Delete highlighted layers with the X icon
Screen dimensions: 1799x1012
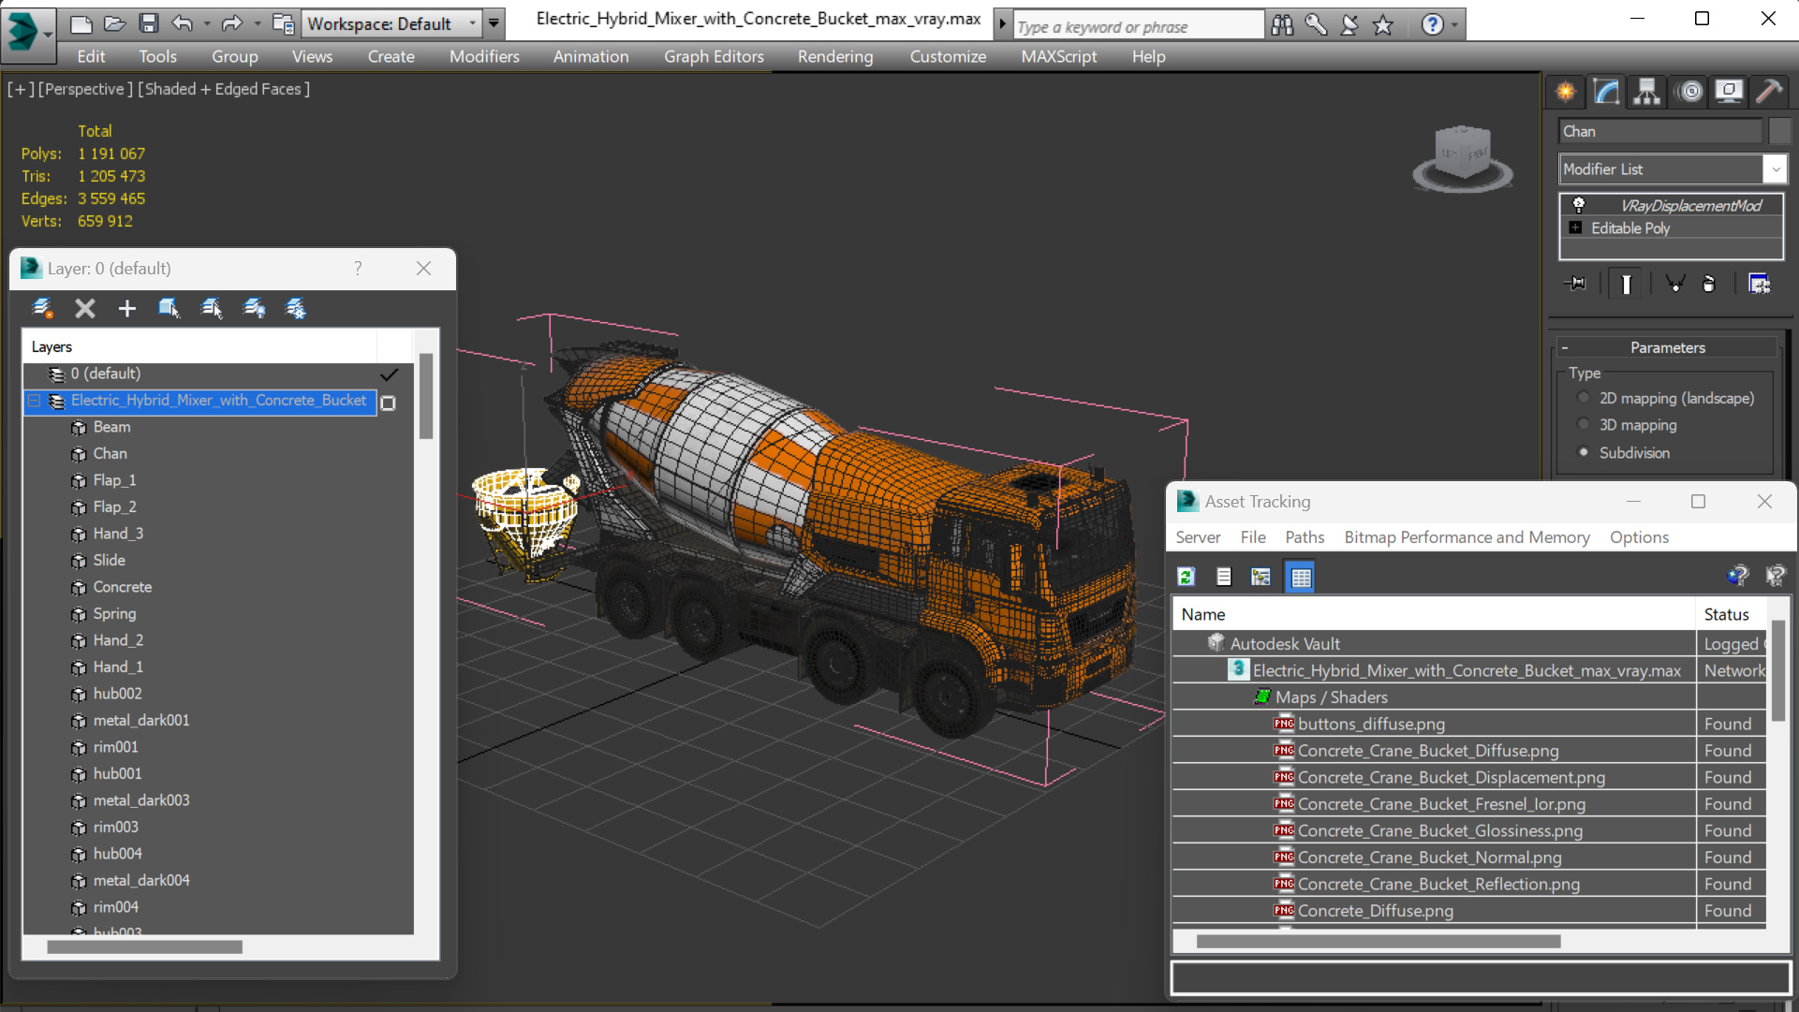point(85,308)
